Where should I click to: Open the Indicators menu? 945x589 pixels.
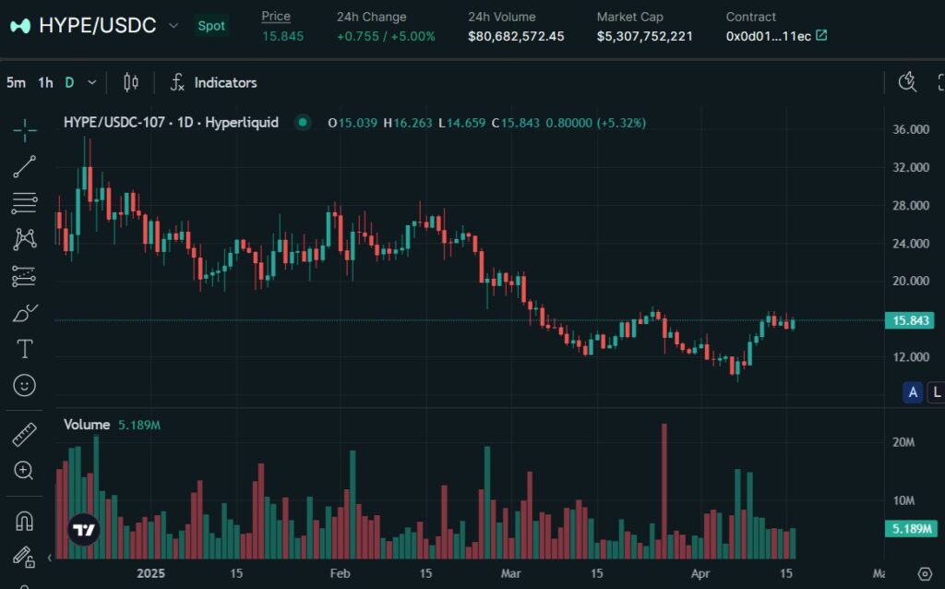(225, 82)
